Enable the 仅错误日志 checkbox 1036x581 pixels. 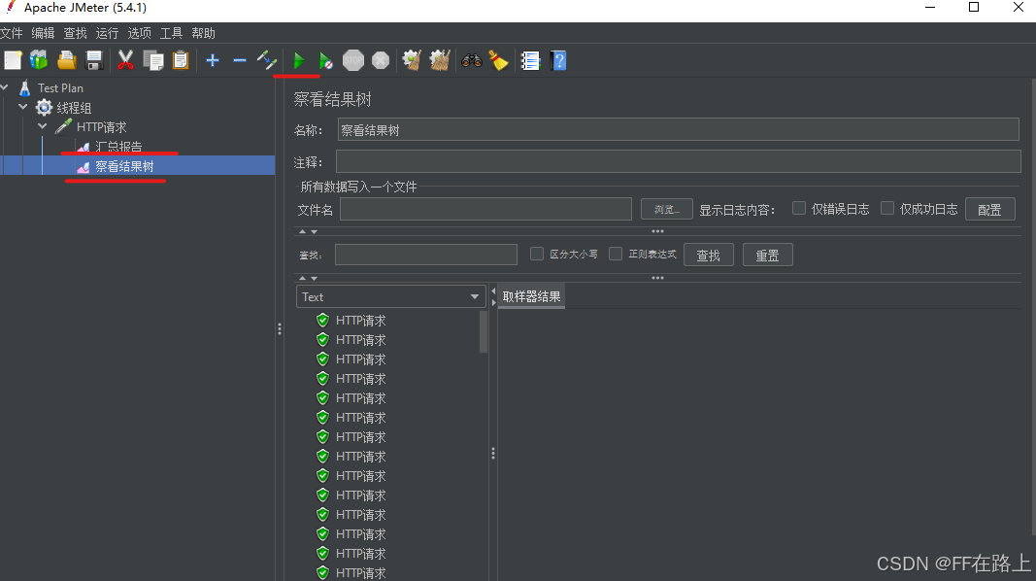[799, 208]
